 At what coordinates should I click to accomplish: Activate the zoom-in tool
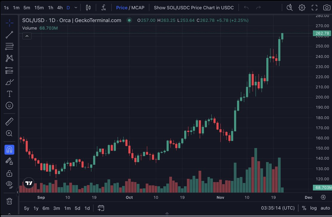point(9,133)
